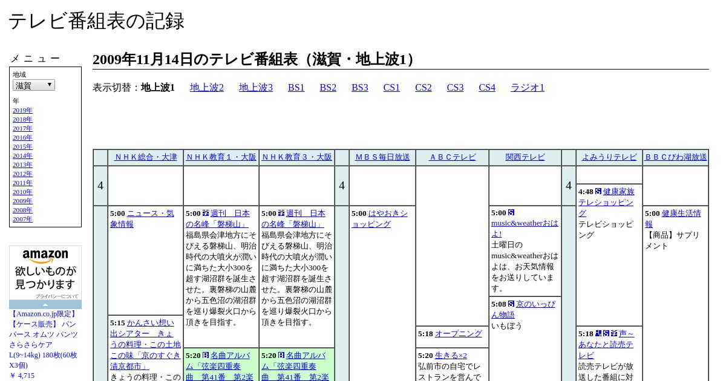The width and height of the screenshot is (726, 381).
Task: Select the year 2018年 in the menu
Action: [22, 119]
